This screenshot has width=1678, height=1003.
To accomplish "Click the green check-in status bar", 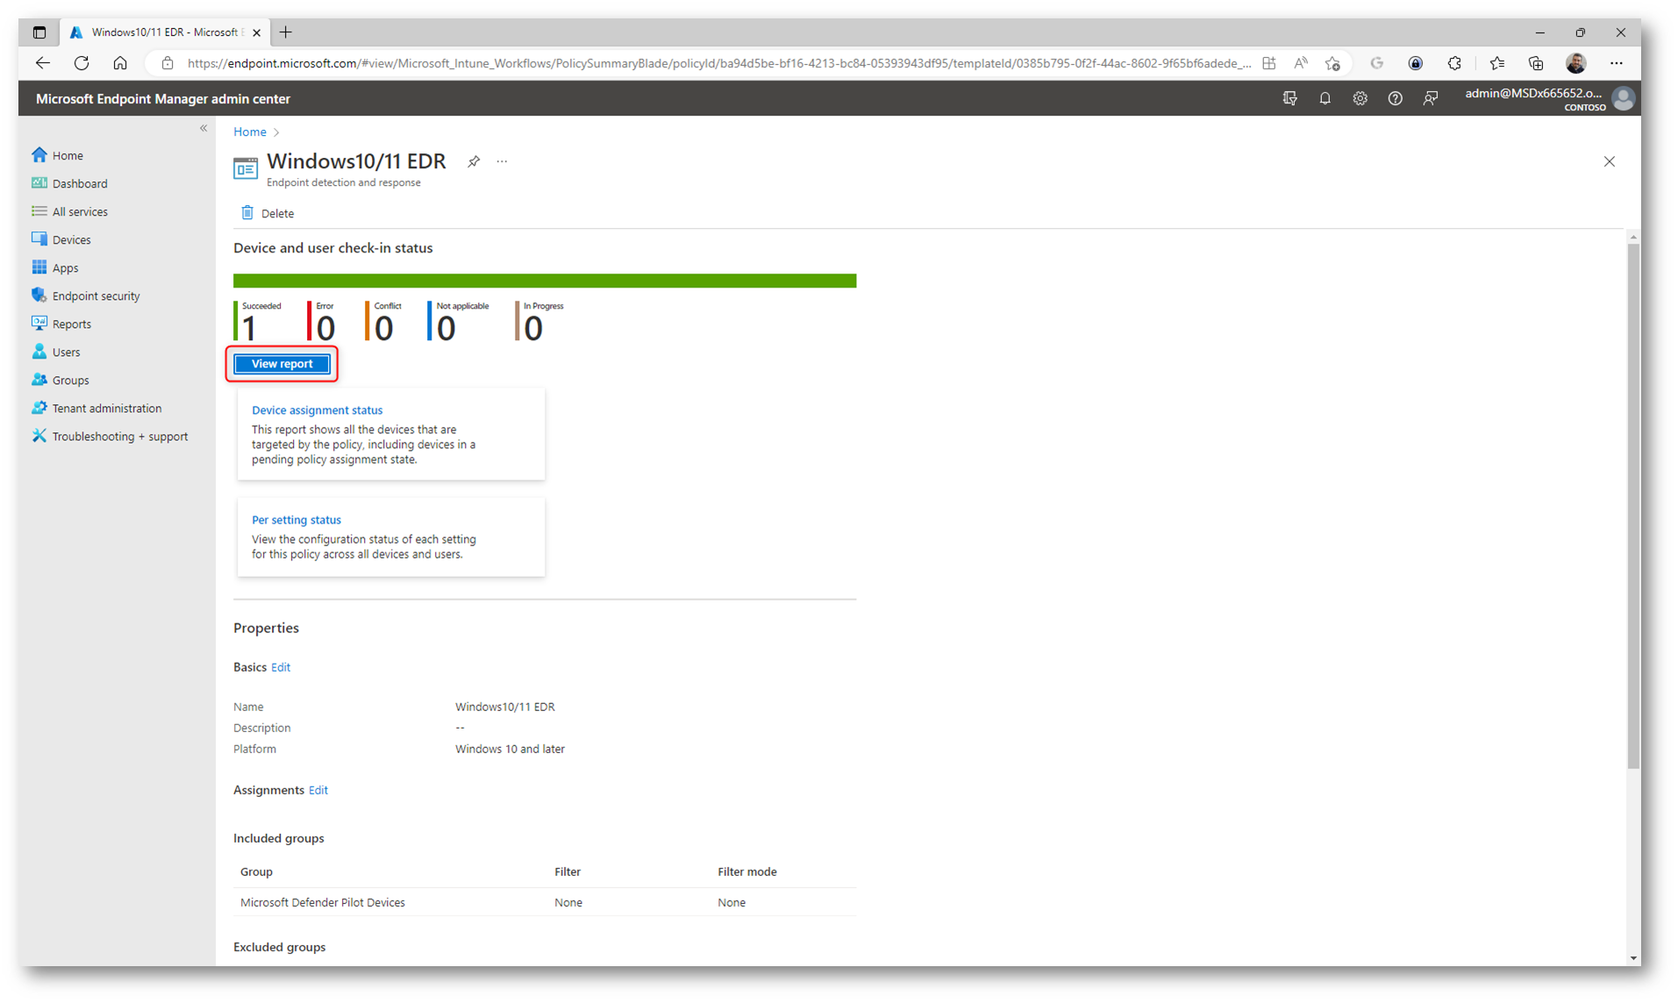I will click(x=545, y=281).
